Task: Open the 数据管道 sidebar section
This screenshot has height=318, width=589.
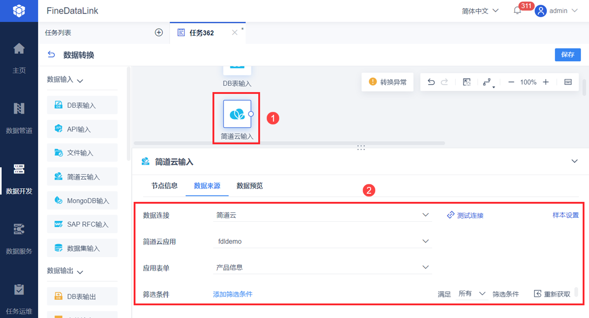Action: point(19,117)
